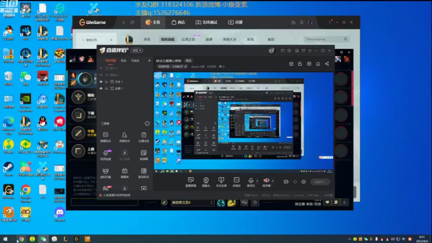Open the Windows Start menu
This screenshot has height=243, width=432.
click(x=5, y=239)
